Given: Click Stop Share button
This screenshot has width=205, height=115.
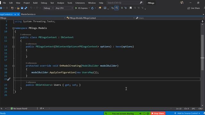Looking at the screenshot, I should [x=158, y=113].
